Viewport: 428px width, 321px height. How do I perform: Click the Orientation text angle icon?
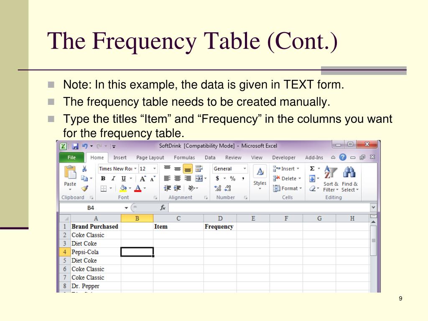tap(191, 188)
